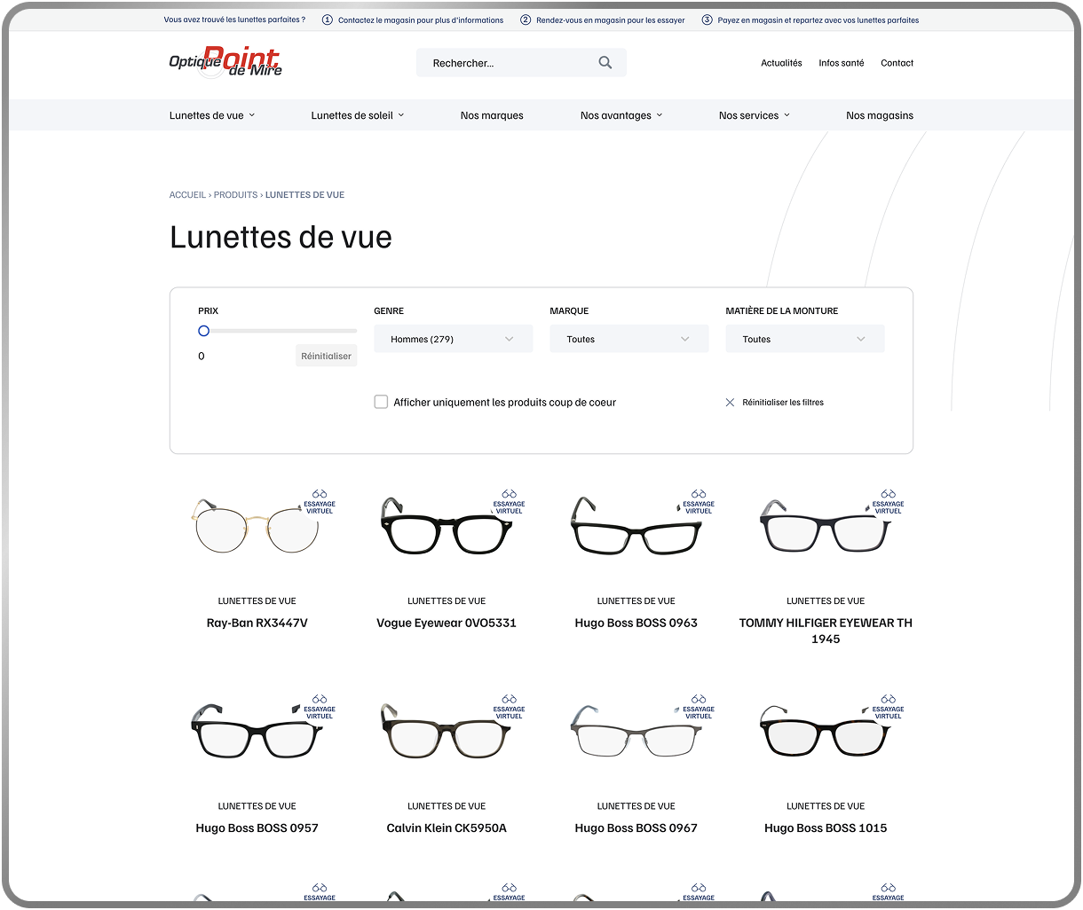Click the Ray-Ban RX3447V glasses image
1083x910 pixels.
click(257, 525)
